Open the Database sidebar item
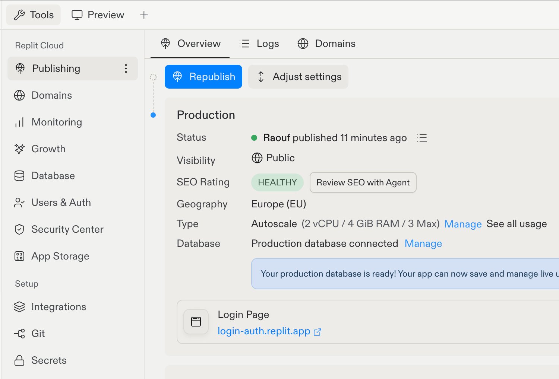 tap(73, 176)
